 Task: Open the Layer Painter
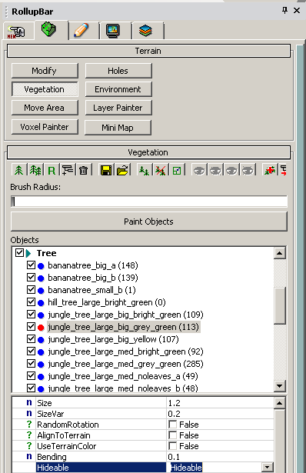[x=118, y=108]
